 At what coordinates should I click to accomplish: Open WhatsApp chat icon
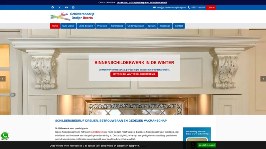[5, 136]
